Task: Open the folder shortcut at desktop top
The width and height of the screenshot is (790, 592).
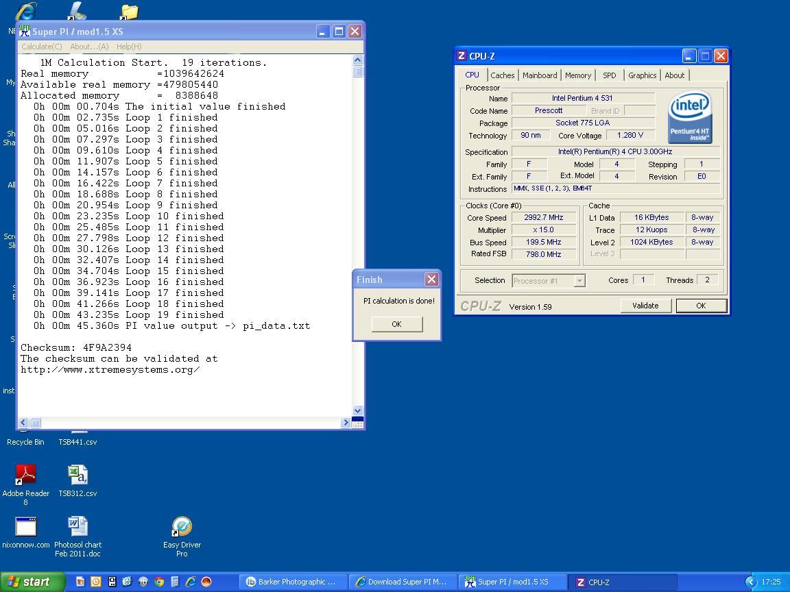Action: point(130,12)
